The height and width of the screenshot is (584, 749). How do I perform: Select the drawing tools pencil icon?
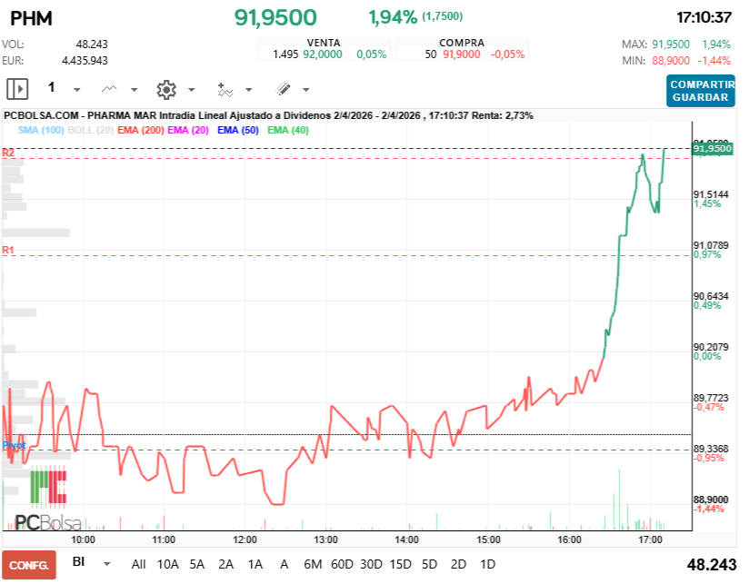coord(284,89)
